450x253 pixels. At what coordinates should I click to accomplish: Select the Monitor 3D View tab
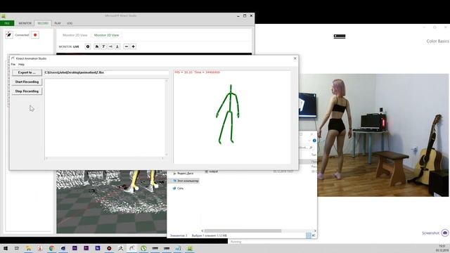click(x=106, y=35)
